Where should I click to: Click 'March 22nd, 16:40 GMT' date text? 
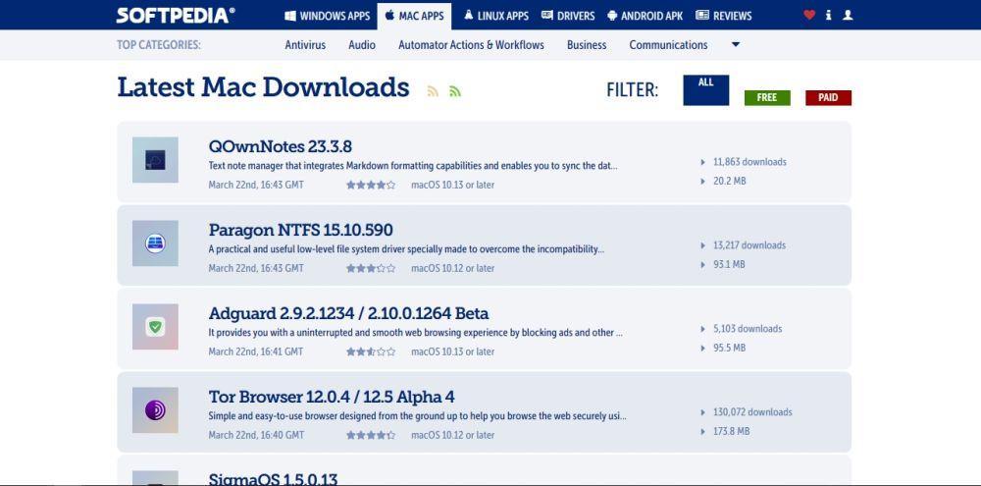tap(256, 435)
